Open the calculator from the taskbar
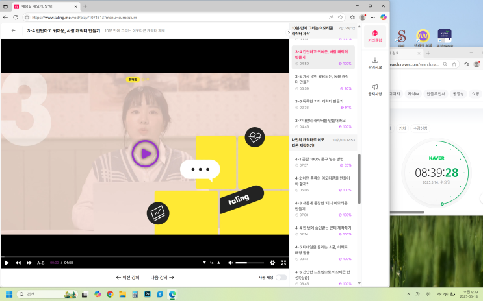Viewport: 483px width, 301px height. click(x=135, y=295)
